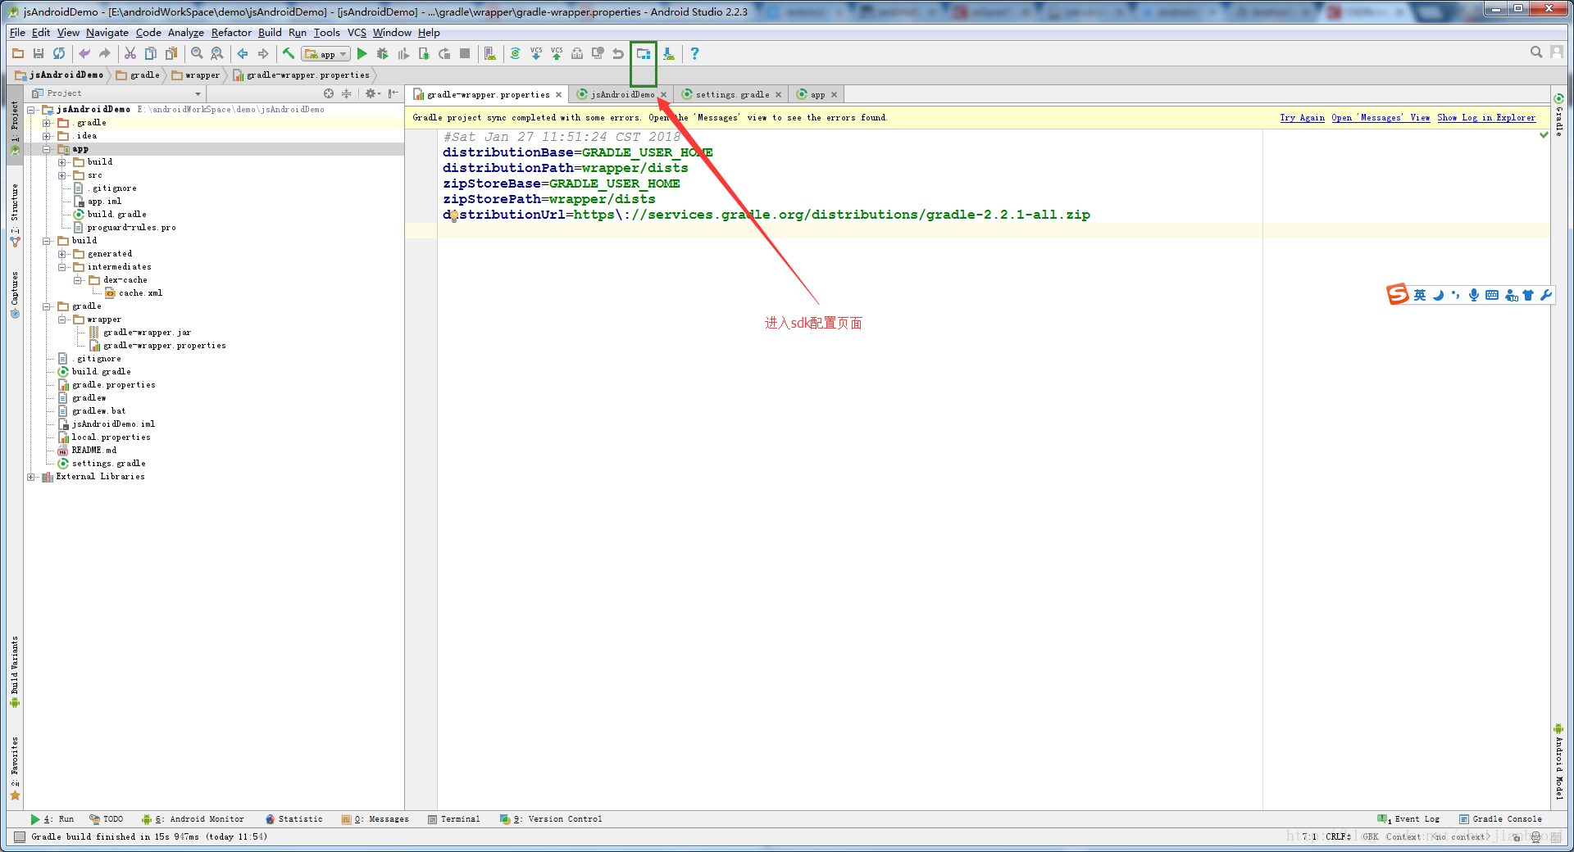The width and height of the screenshot is (1574, 852).
Task: Click the Find magnifier icon
Action: coord(197,53)
